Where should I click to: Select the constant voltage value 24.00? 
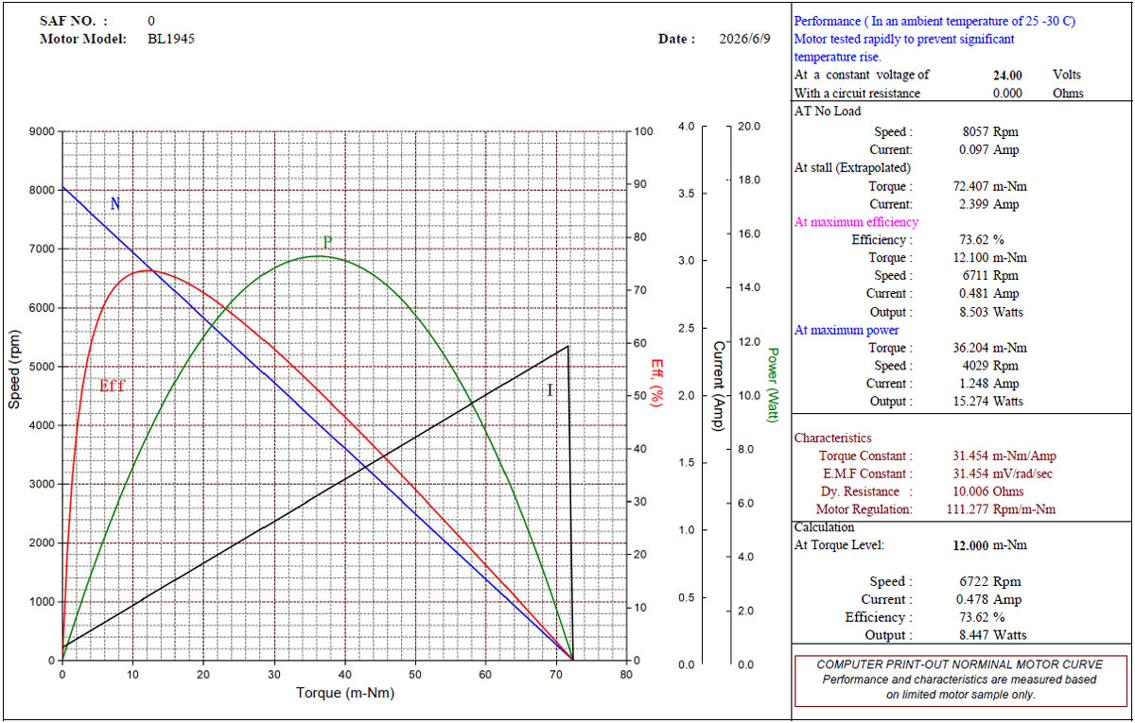point(1006,75)
